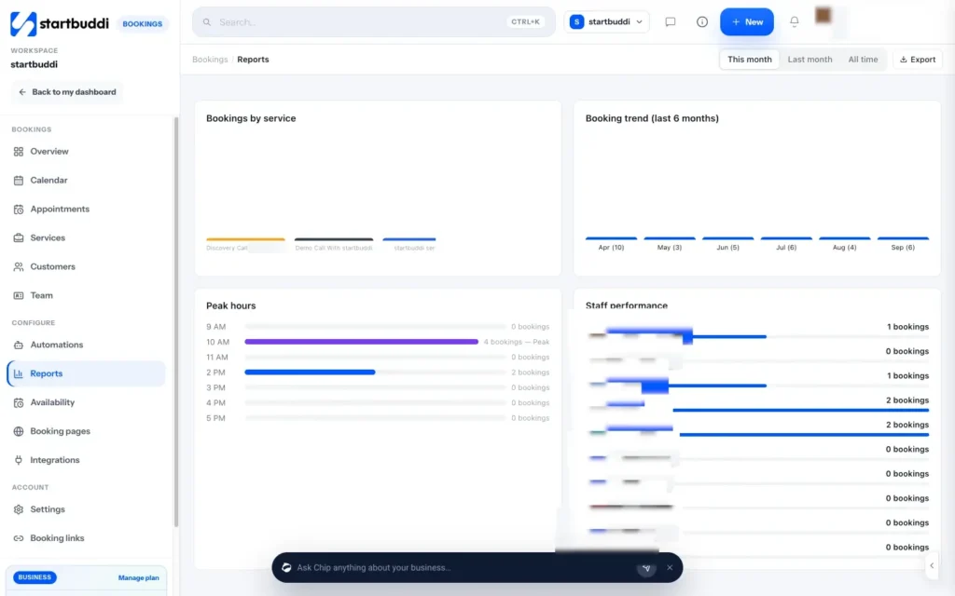This screenshot has height=596, width=955.
Task: Open Overview in the sidebar
Action: 86,152
